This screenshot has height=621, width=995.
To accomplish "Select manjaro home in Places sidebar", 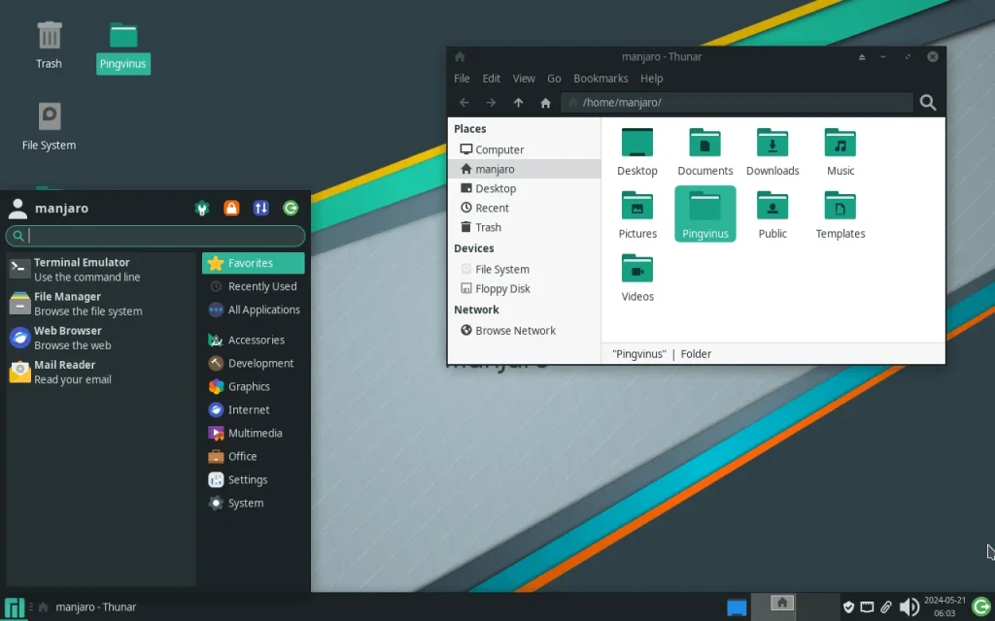I will click(x=524, y=169).
